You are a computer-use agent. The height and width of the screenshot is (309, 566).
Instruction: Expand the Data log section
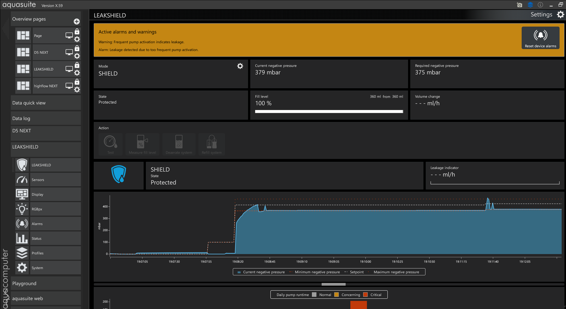[x=46, y=118]
